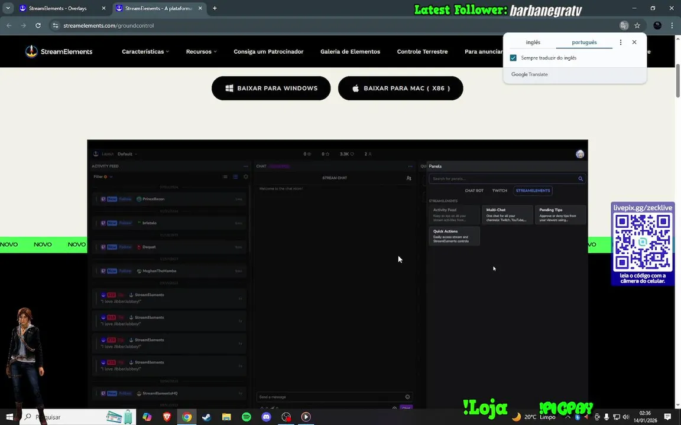681x425 pixels.
Task: Click the chat users icon beside Stream Chat
Action: [408, 178]
